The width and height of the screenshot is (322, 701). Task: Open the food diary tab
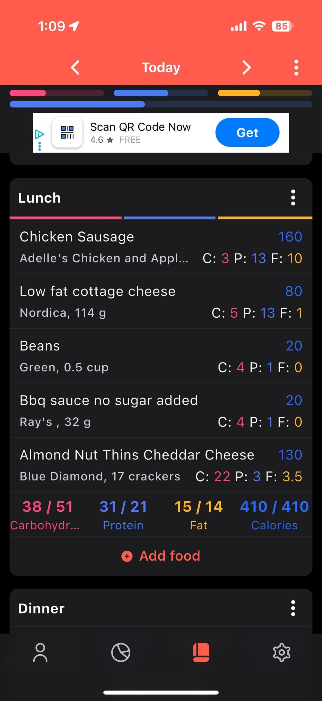(201, 652)
